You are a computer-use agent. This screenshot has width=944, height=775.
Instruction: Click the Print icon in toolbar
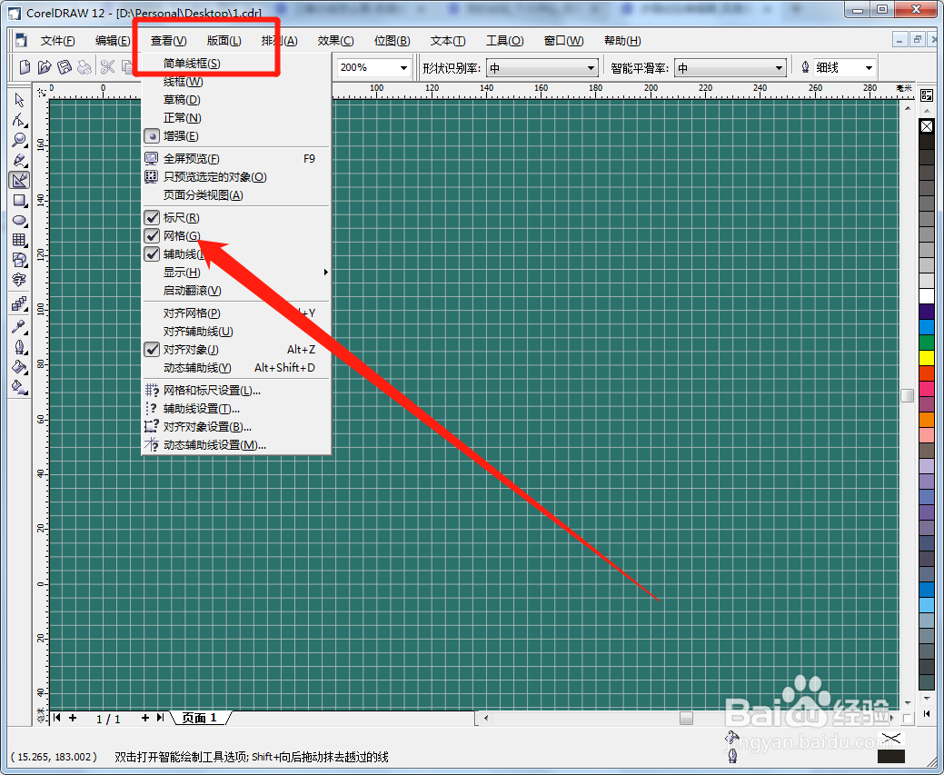pos(84,67)
